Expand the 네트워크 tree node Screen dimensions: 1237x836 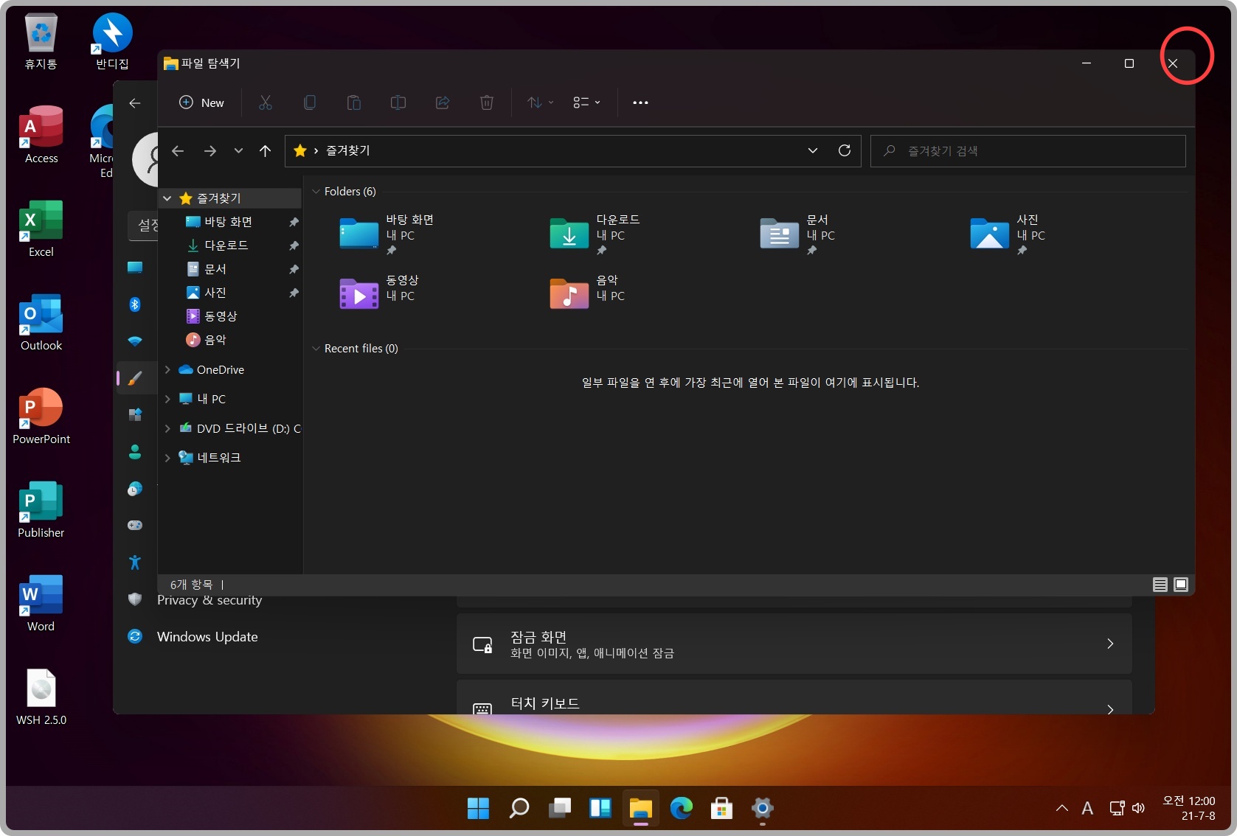click(167, 458)
